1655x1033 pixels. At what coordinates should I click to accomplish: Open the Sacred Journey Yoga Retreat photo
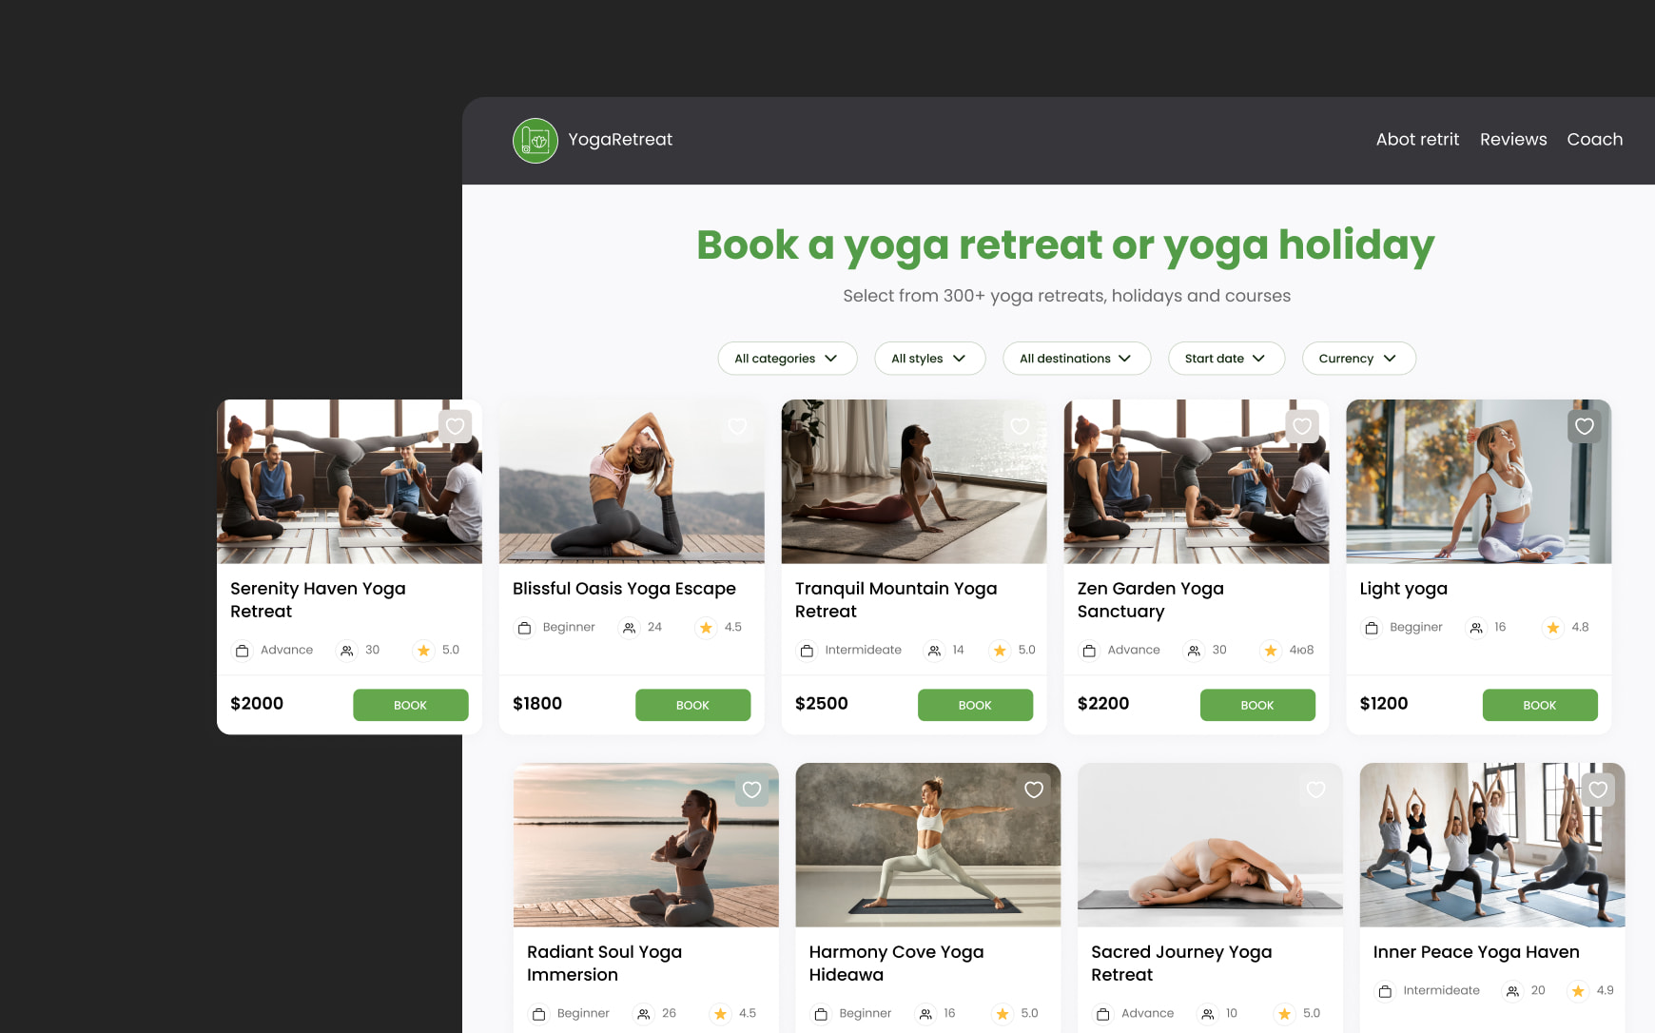click(1210, 845)
